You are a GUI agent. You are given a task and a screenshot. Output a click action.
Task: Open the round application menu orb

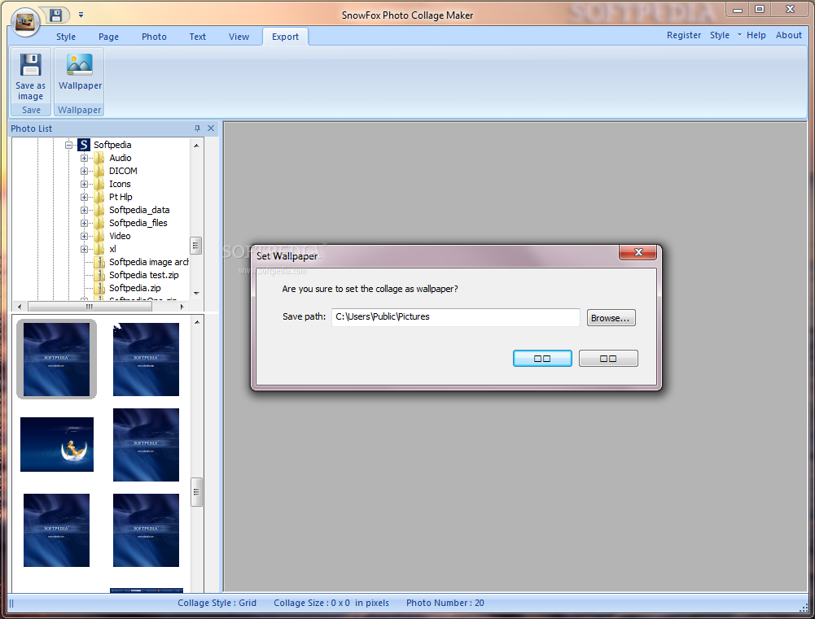25,22
